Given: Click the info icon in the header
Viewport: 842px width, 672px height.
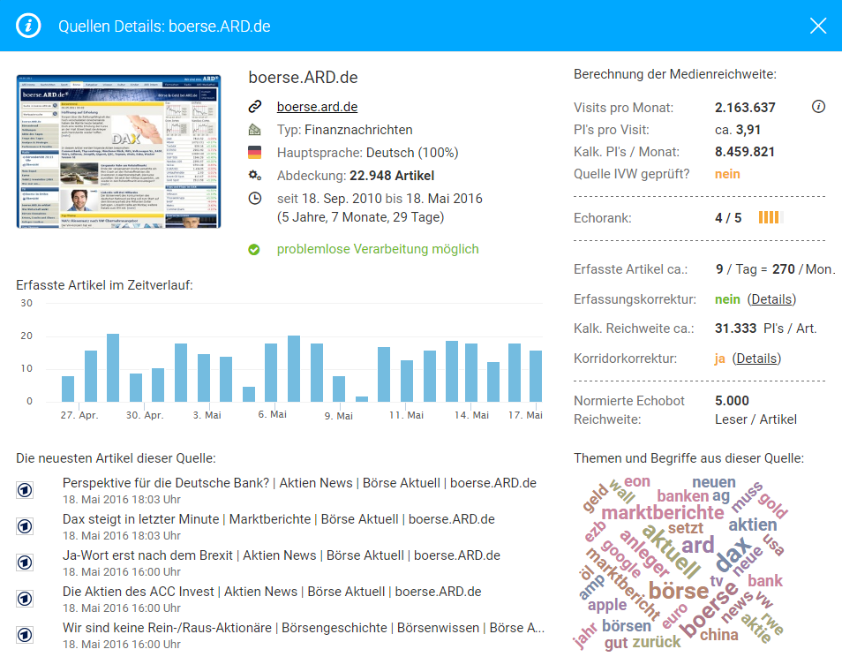Looking at the screenshot, I should 29,26.
